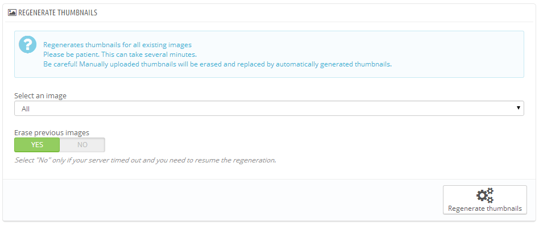Image resolution: width=539 pixels, height=225 pixels.
Task: Open the Select an image dropdown
Action: [269, 108]
